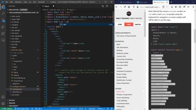Screen dimensions: 196x110
Task: Reload the React Router page
Action: pyautogui.click(x=125, y=7)
